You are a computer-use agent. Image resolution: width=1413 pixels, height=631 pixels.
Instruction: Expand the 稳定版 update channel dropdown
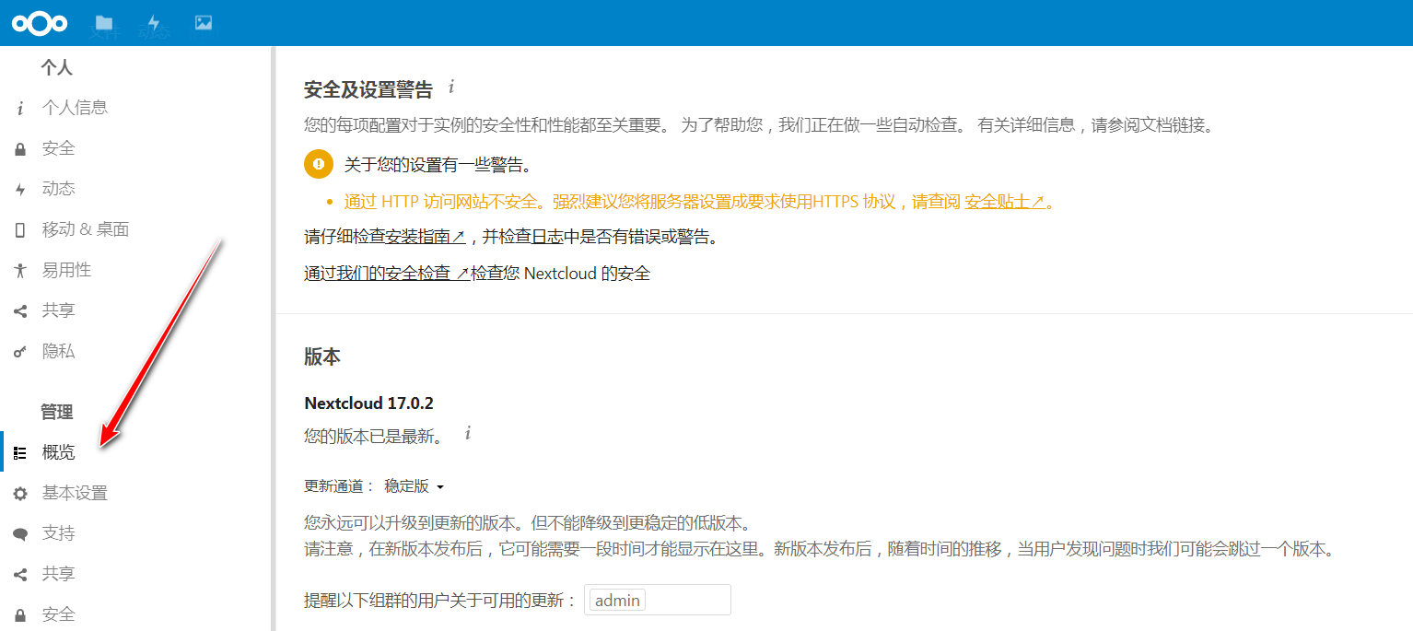click(x=415, y=486)
